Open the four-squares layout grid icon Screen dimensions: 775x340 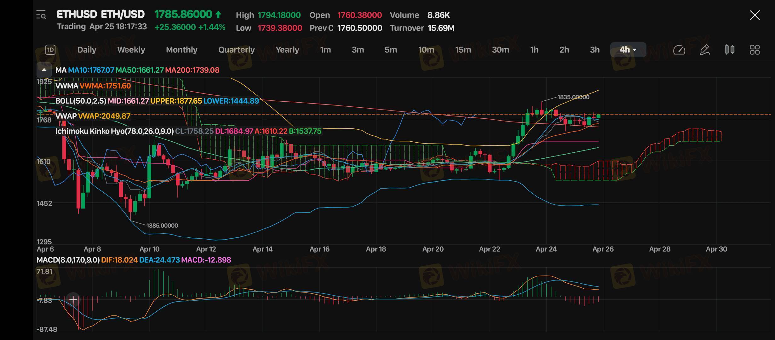pos(755,50)
